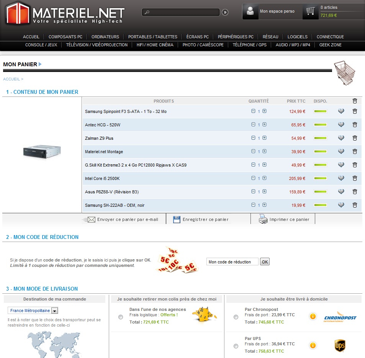
Task: Select agency pickup radio button
Action: click(121, 317)
